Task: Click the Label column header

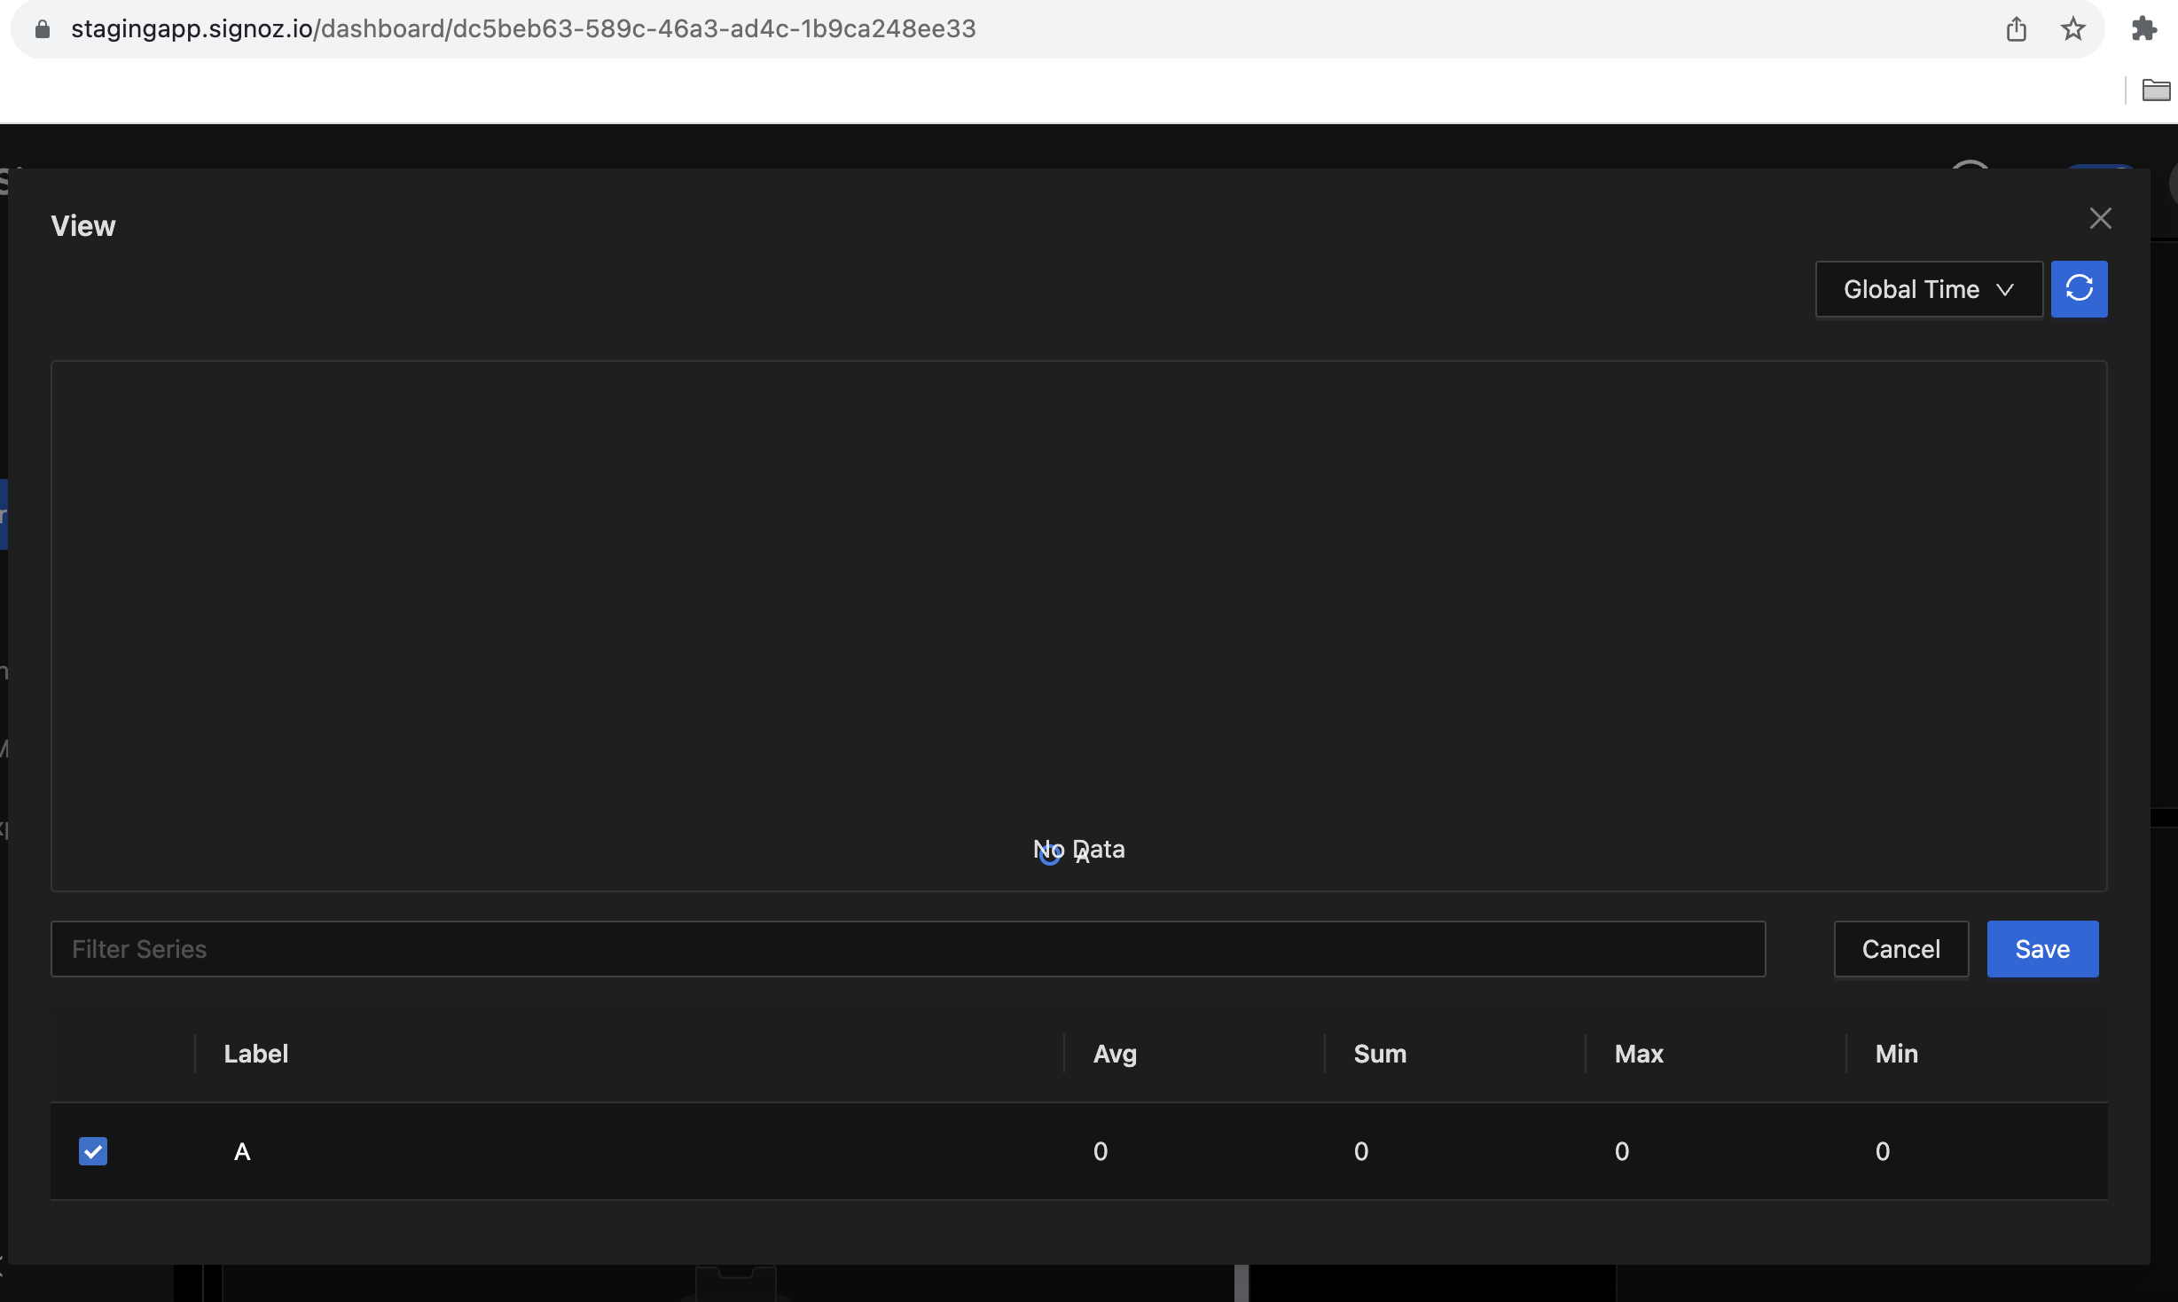Action: pos(255,1054)
